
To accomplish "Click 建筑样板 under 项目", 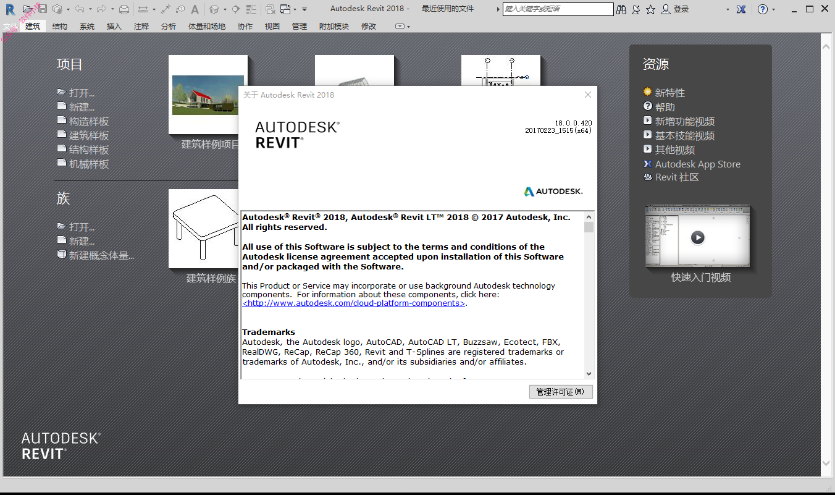I will pyautogui.click(x=89, y=135).
